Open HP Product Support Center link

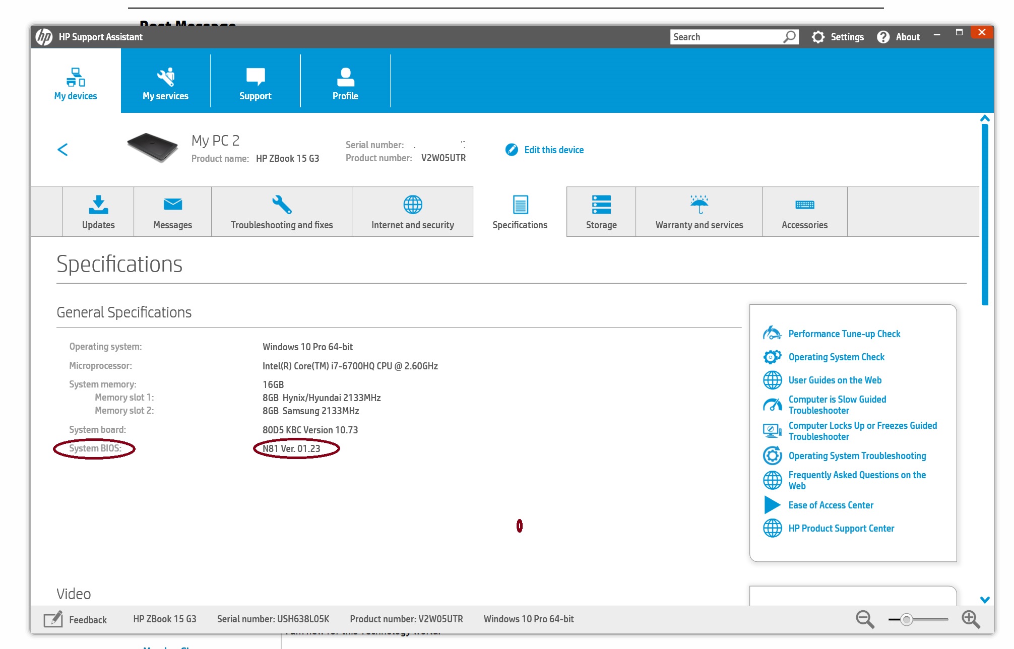[841, 528]
